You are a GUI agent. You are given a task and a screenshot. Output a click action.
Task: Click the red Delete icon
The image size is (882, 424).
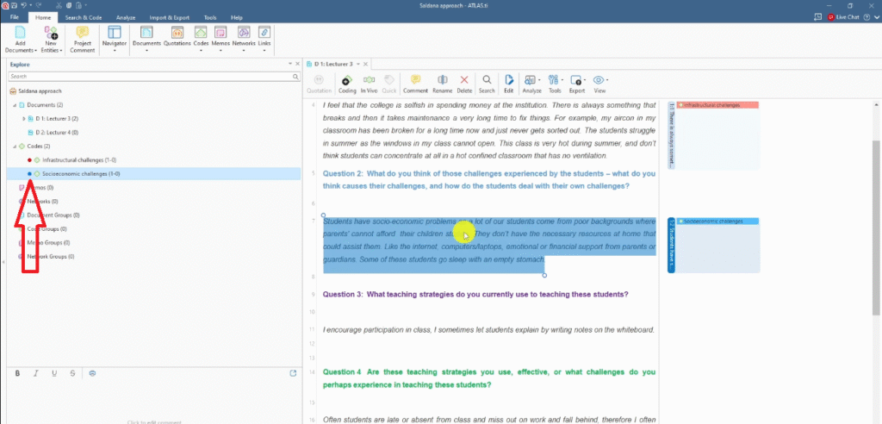coord(464,83)
